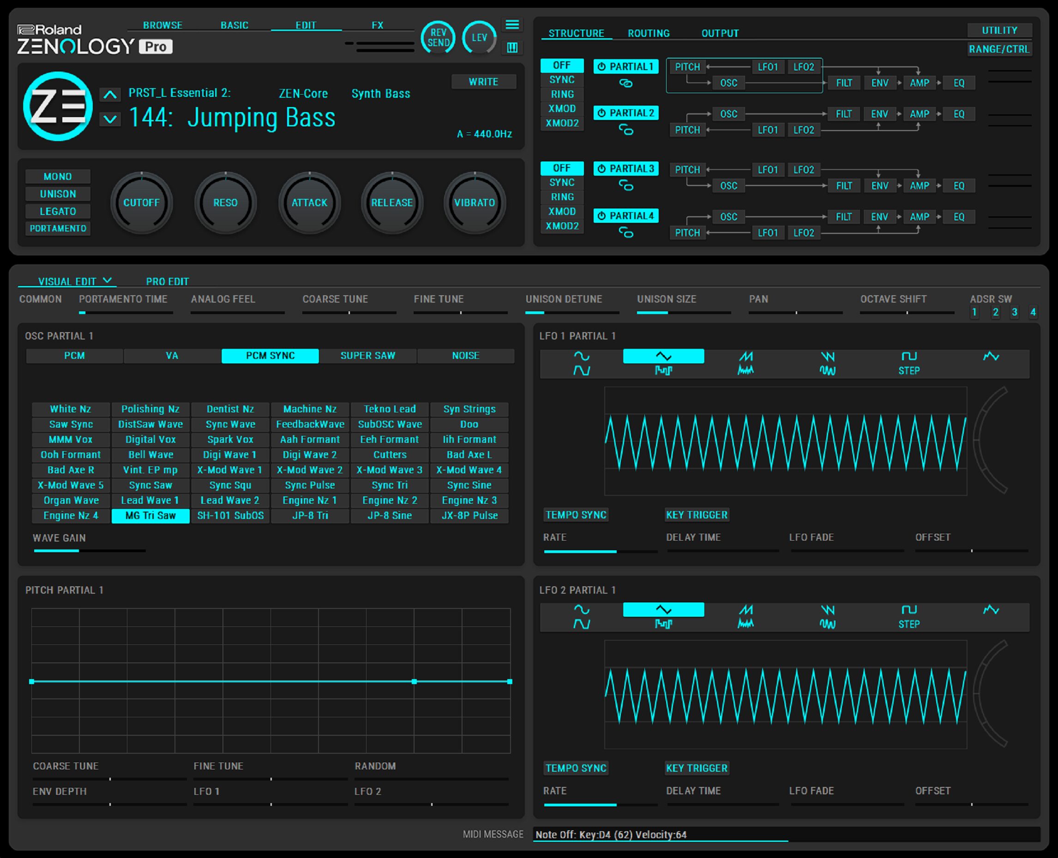Image resolution: width=1058 pixels, height=858 pixels.
Task: Select triangle waveform in LFO 2
Action: click(663, 609)
